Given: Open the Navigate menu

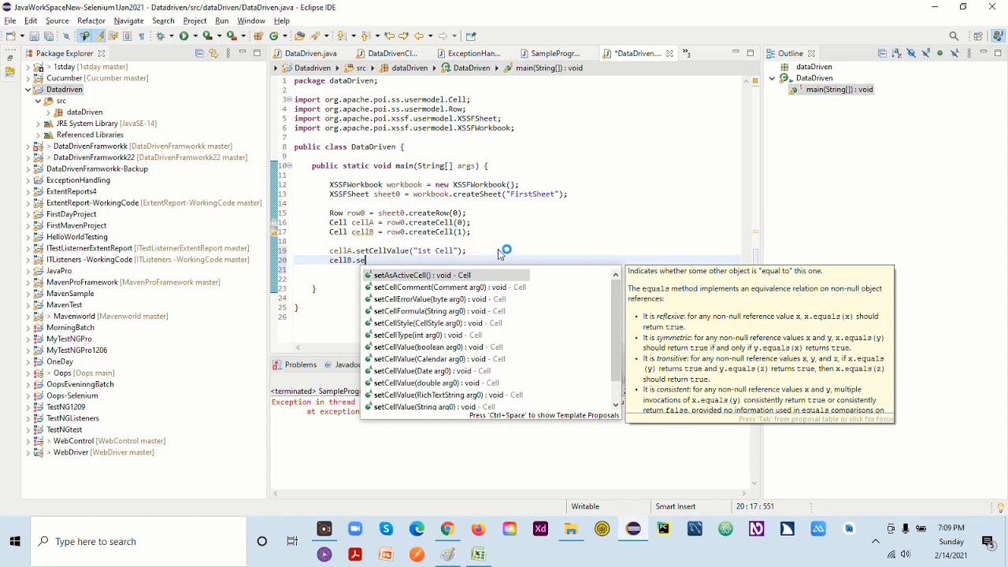Looking at the screenshot, I should 128,20.
